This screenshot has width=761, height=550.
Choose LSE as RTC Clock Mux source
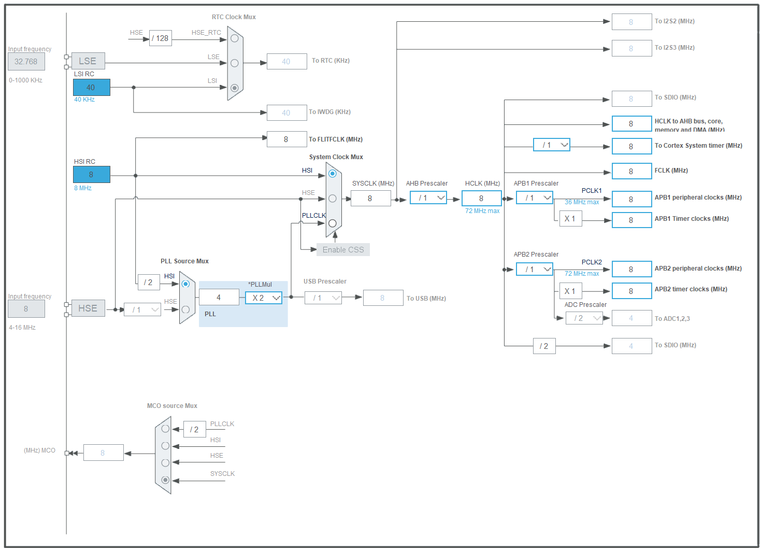pos(235,63)
